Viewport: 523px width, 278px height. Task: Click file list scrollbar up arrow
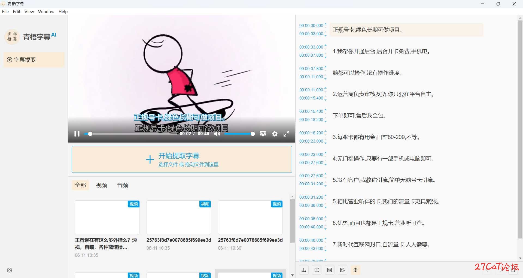pos(292,197)
